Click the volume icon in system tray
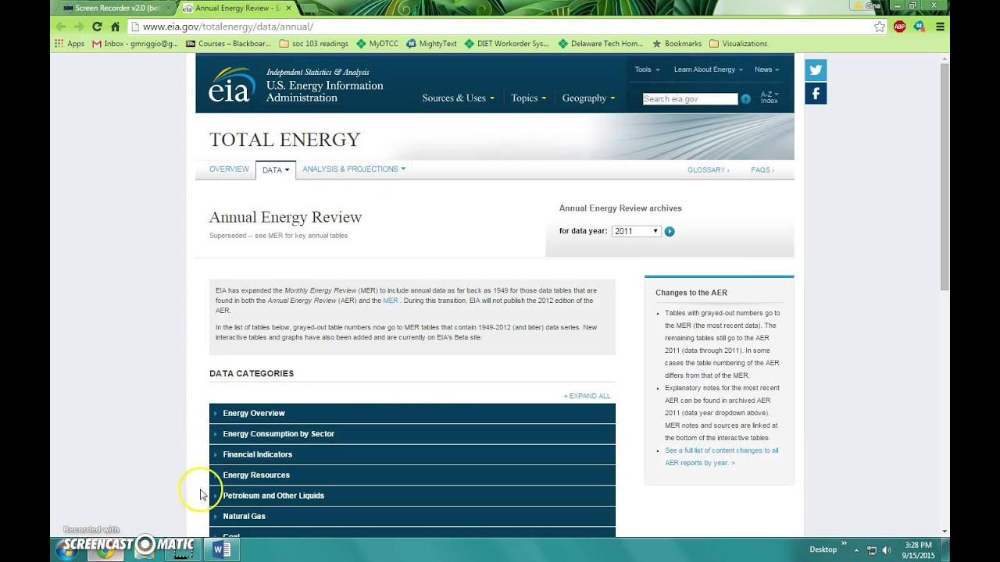This screenshot has width=1000, height=562. click(887, 550)
